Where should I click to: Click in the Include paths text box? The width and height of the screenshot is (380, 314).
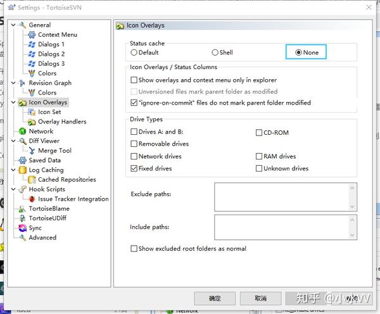point(282,227)
